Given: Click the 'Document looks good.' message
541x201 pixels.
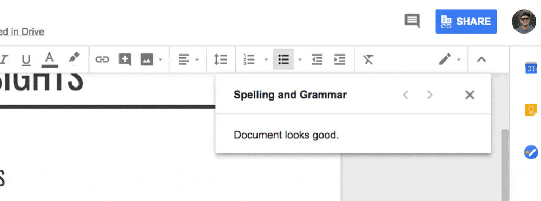Looking at the screenshot, I should (286, 135).
